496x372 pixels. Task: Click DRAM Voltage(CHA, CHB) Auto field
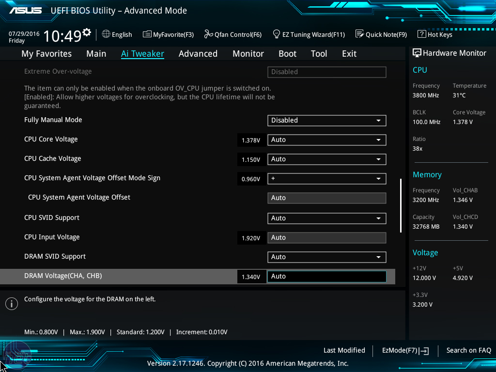tap(327, 277)
